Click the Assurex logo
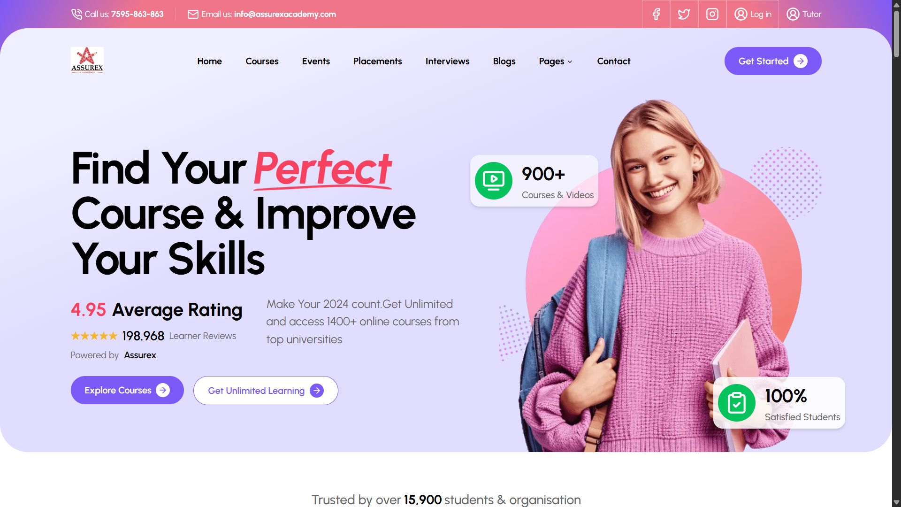The width and height of the screenshot is (901, 507). 87,61
